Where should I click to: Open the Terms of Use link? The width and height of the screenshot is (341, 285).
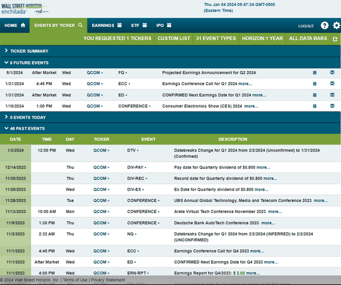pyautogui.click(x=75, y=280)
